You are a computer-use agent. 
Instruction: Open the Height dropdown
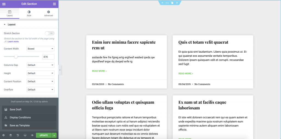(41, 73)
